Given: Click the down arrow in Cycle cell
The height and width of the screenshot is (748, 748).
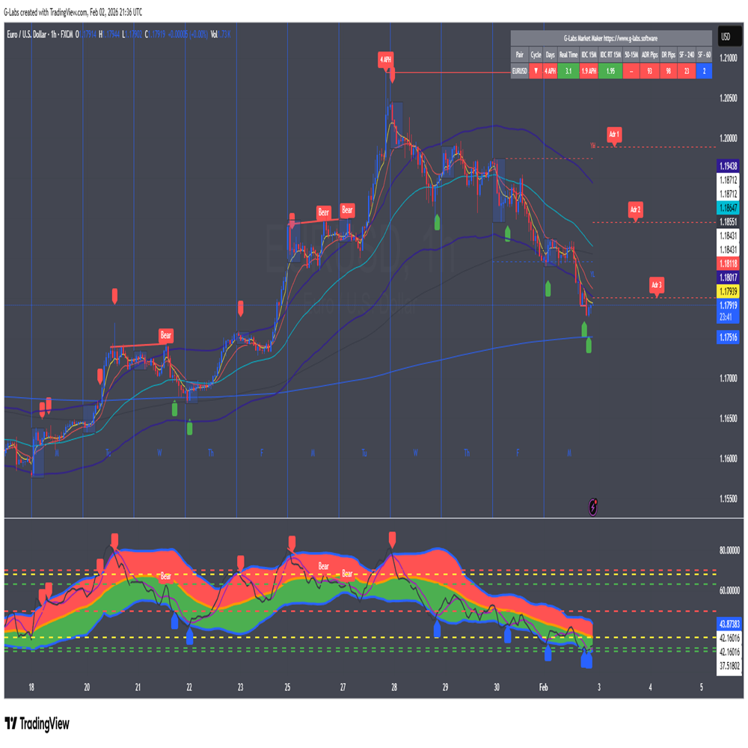Looking at the screenshot, I should (x=536, y=71).
